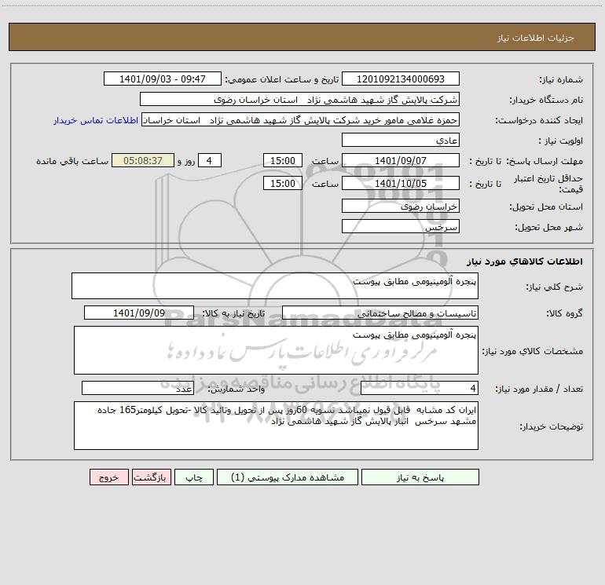The width and height of the screenshot is (605, 585).
Task: Click the شهر محل تحویل field سرخس
Action: [x=401, y=226]
